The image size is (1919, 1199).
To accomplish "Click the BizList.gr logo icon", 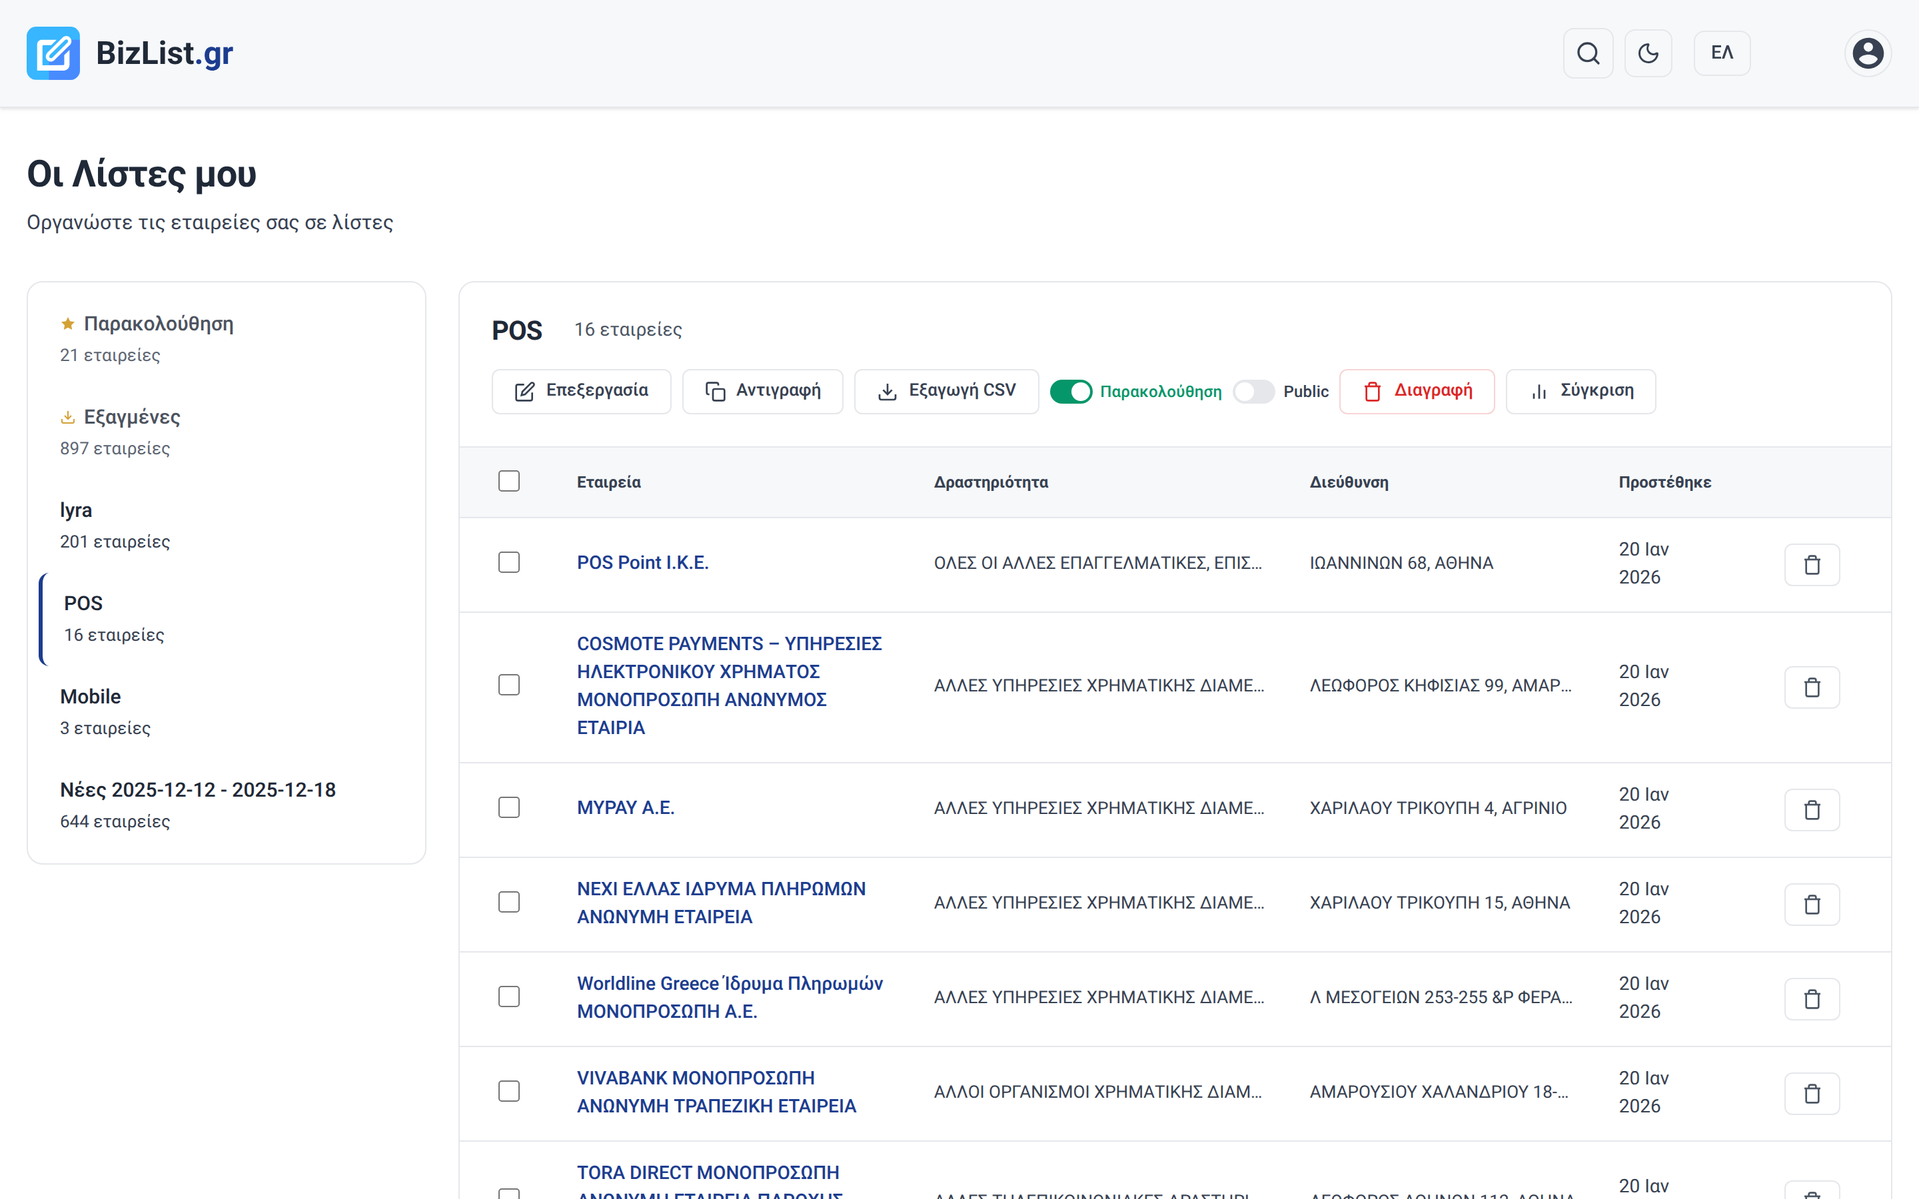I will pyautogui.click(x=53, y=53).
